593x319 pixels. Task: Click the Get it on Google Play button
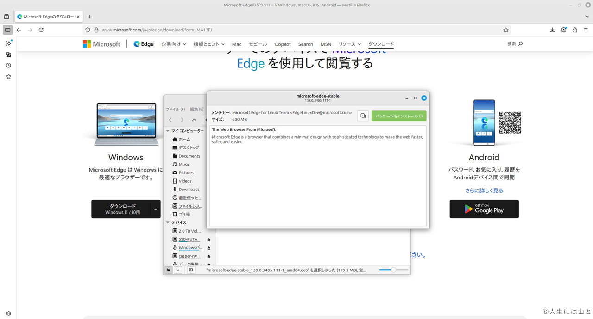click(x=484, y=209)
